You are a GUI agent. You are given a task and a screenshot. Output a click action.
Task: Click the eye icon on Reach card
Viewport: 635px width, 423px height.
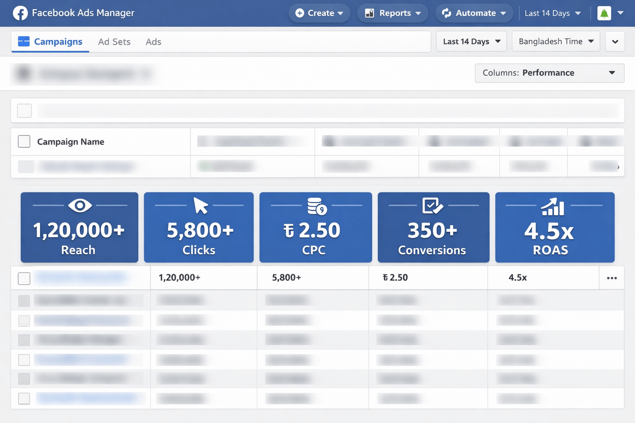[x=80, y=205]
